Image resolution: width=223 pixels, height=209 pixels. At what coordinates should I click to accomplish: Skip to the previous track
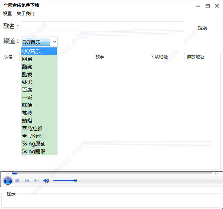[27, 180]
